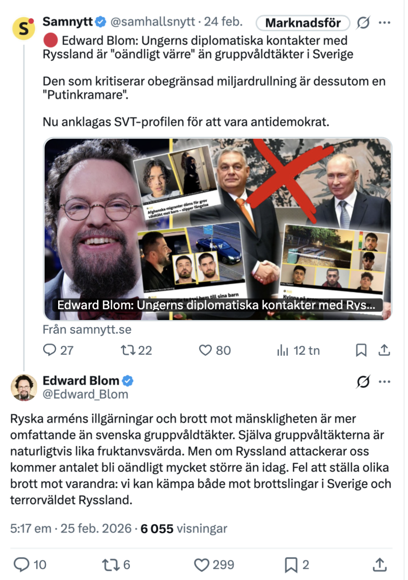Open the samnytt.se article preview image

click(217, 229)
